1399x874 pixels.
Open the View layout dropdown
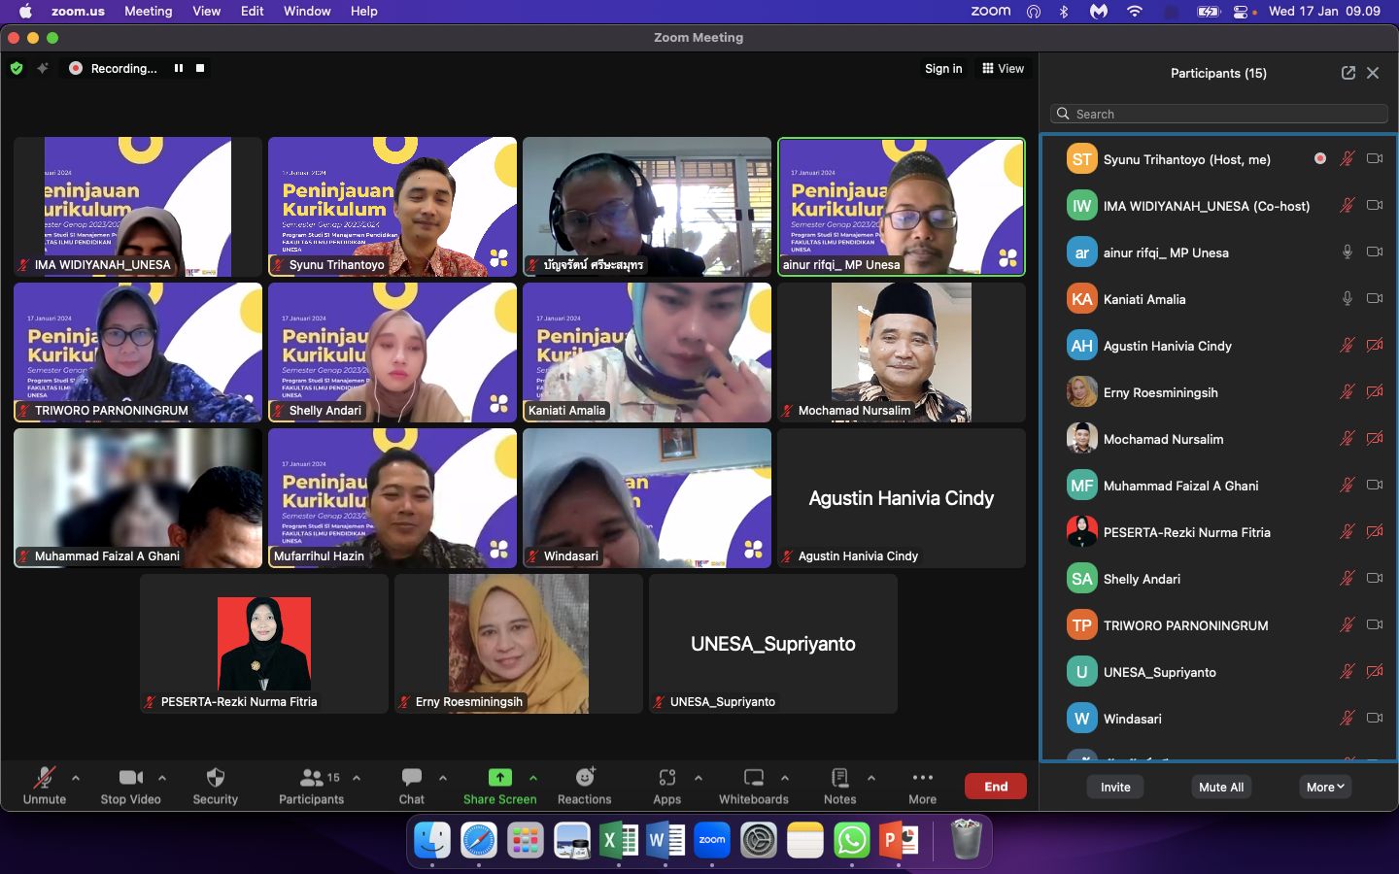[1003, 68]
